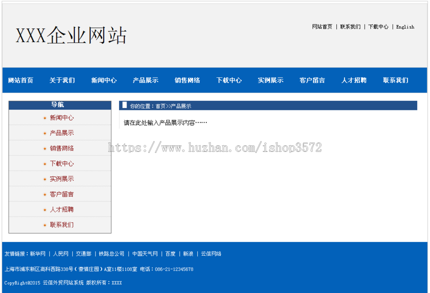Open 人才招聘 in the sidebar 导航 list
Screen dimensions: 430x293
[x=62, y=210]
